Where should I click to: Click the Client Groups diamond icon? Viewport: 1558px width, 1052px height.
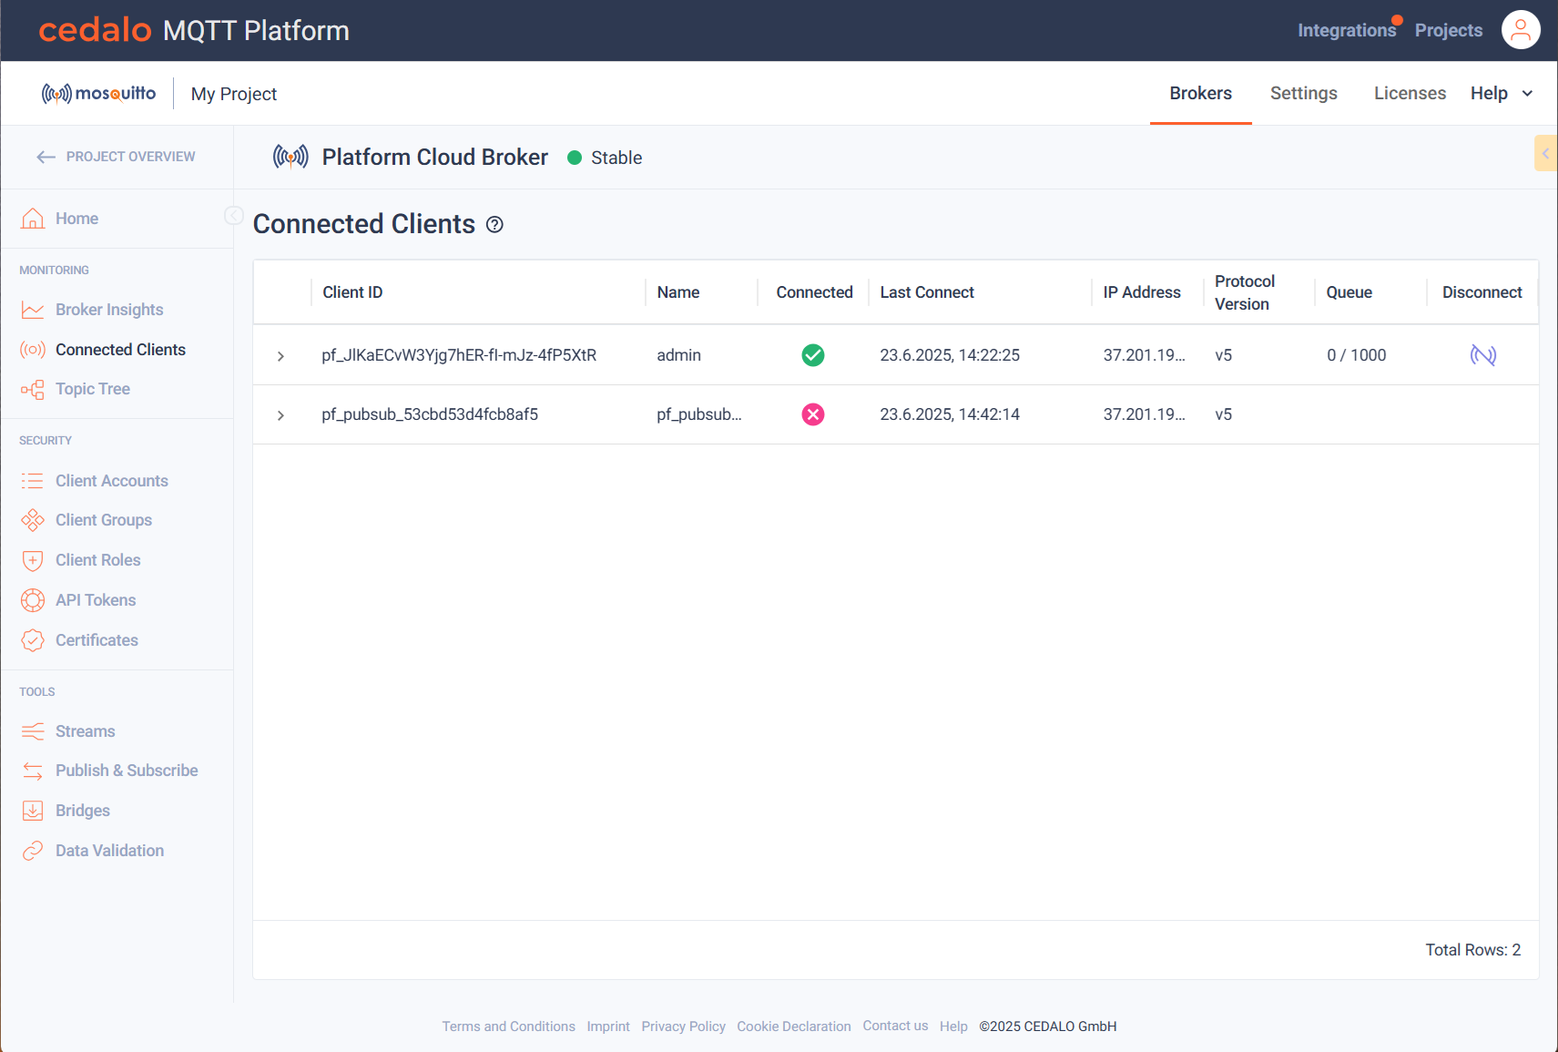(x=33, y=520)
